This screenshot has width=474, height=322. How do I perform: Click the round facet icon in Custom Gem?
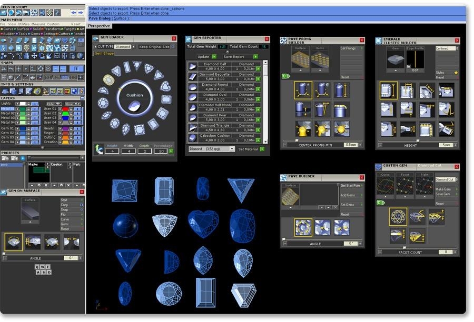[x=398, y=216]
